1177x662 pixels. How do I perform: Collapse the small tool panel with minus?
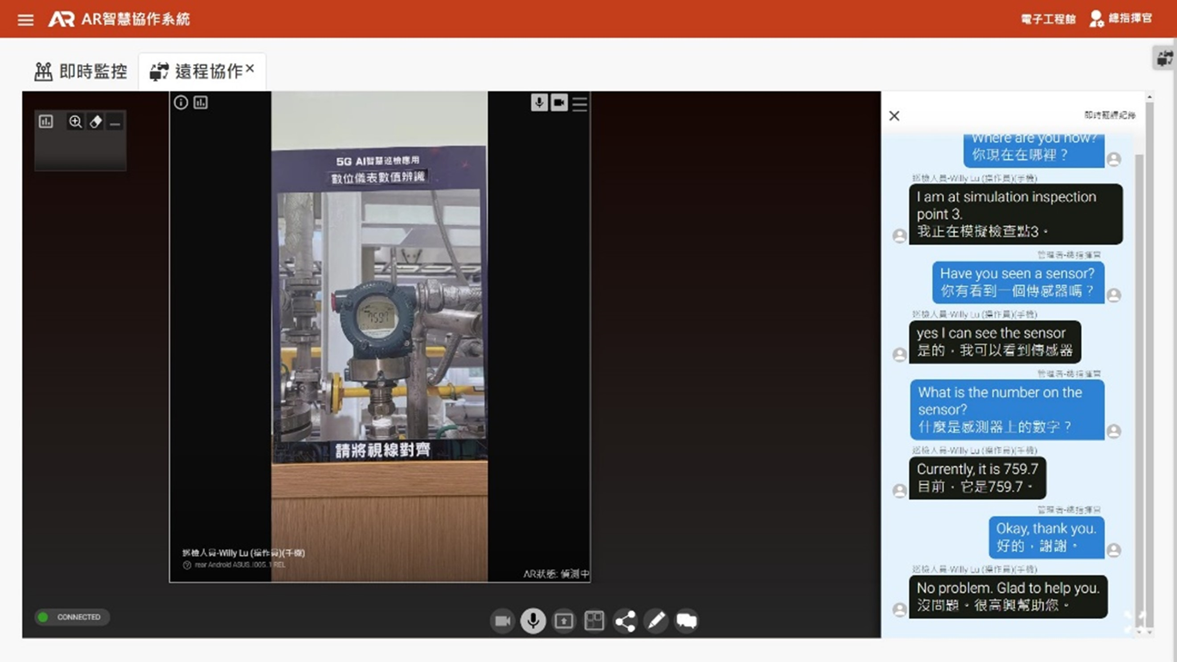(115, 123)
